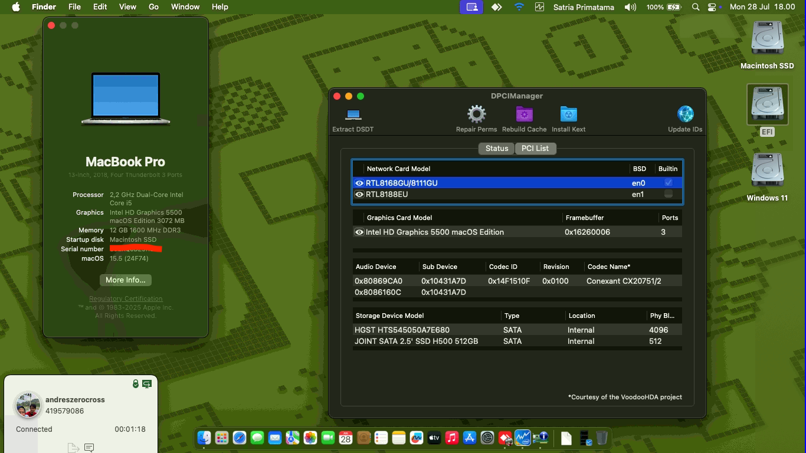Image resolution: width=806 pixels, height=453 pixels.
Task: Run Repair Perms from the toolbar
Action: click(x=476, y=113)
